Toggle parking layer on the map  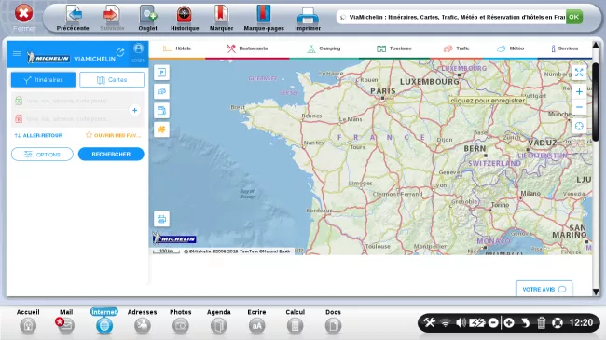click(x=161, y=73)
